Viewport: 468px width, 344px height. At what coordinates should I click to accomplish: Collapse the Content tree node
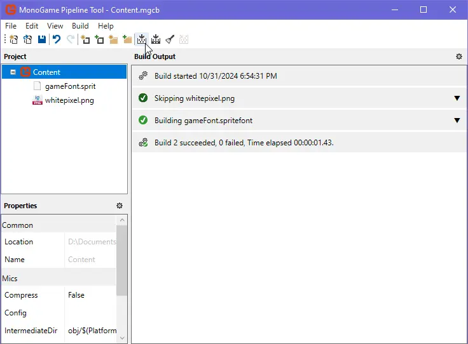tap(13, 72)
